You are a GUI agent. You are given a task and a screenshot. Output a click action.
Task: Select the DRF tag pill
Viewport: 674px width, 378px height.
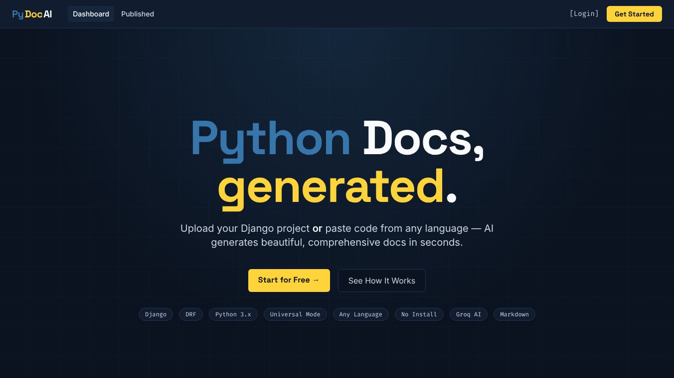point(191,314)
